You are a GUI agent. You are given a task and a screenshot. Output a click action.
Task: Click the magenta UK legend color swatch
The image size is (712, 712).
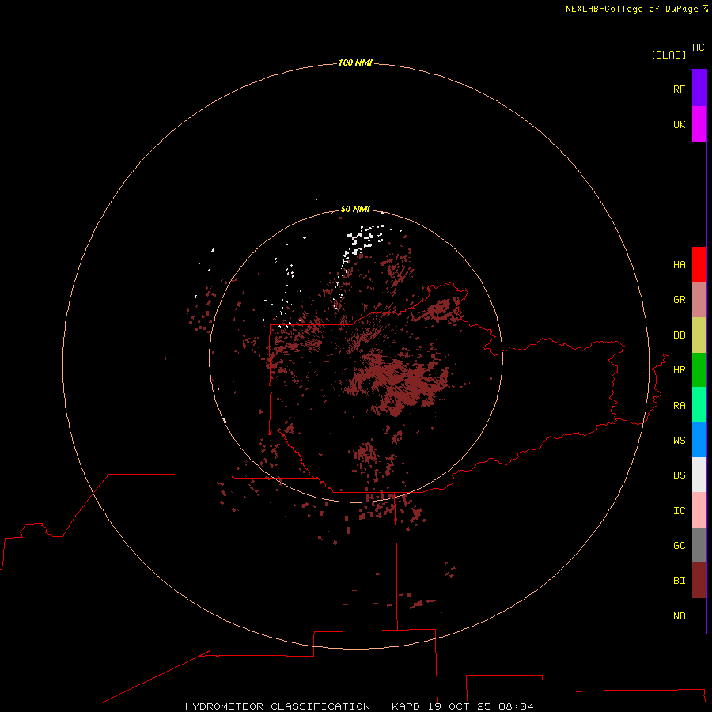(699, 124)
